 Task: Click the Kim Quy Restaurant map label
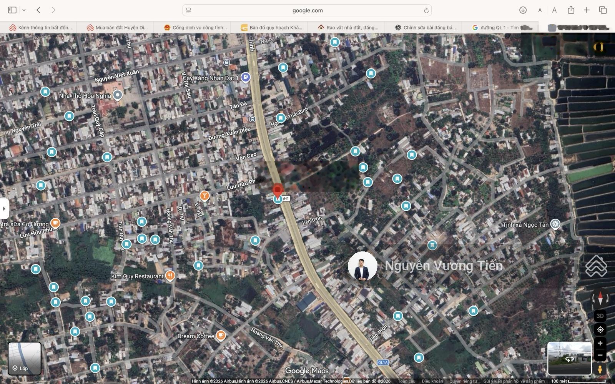click(137, 276)
